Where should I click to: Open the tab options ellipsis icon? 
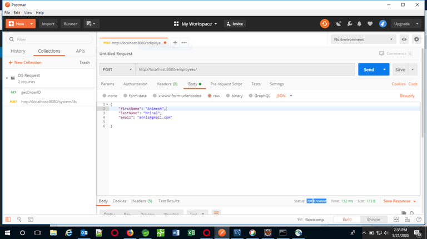pos(184,43)
